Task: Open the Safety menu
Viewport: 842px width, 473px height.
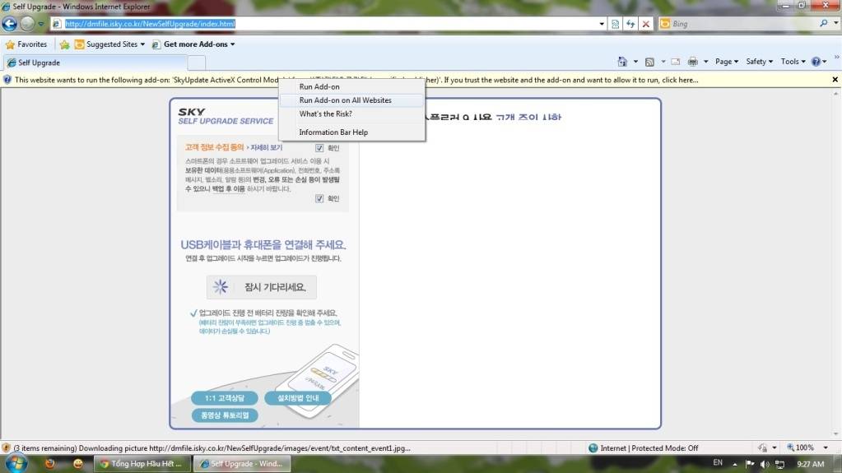Action: 760,62
